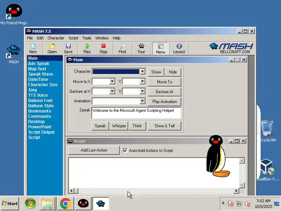This screenshot has height=211, width=281.
Task: Click the muted volume tray icon
Action: (x=248, y=204)
